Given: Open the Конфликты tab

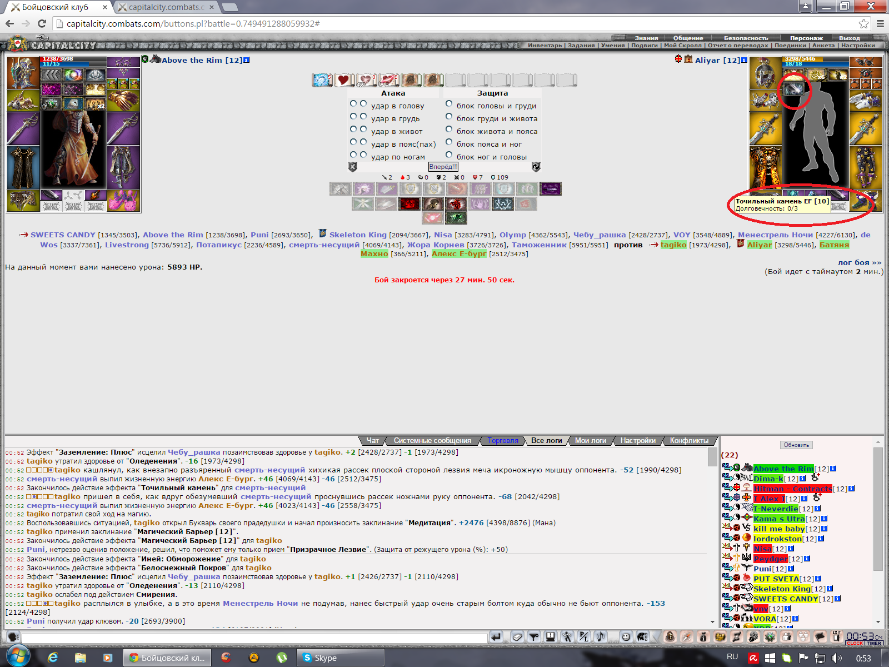Looking at the screenshot, I should click(x=689, y=441).
